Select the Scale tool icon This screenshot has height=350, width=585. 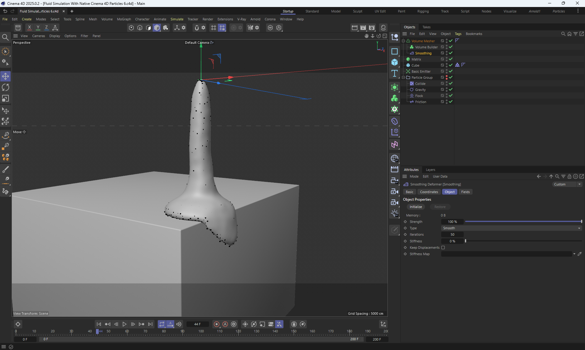5,99
